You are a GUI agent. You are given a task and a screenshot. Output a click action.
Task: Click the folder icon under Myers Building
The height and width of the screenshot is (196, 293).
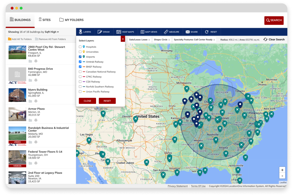click(x=30, y=101)
